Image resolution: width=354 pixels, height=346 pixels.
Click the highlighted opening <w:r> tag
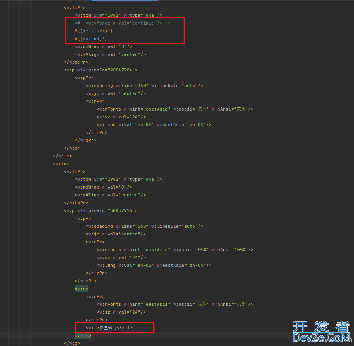pos(81,289)
